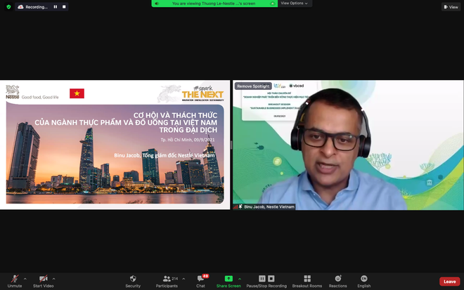This screenshot has width=464, height=290.
Task: Open the Security shield icon
Action: pyautogui.click(x=133, y=279)
